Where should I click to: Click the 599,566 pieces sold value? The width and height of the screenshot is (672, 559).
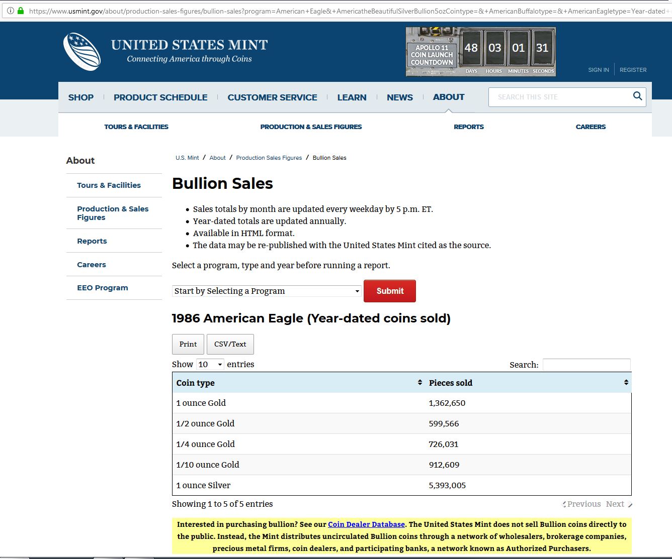(444, 423)
